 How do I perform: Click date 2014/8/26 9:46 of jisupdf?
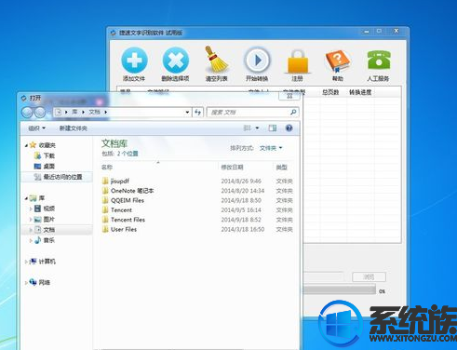pyautogui.click(x=241, y=181)
